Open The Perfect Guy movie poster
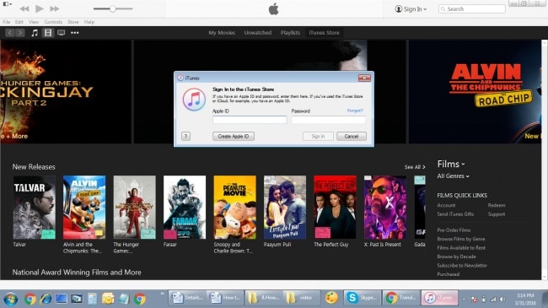Image resolution: width=548 pixels, height=308 pixels. (335, 208)
